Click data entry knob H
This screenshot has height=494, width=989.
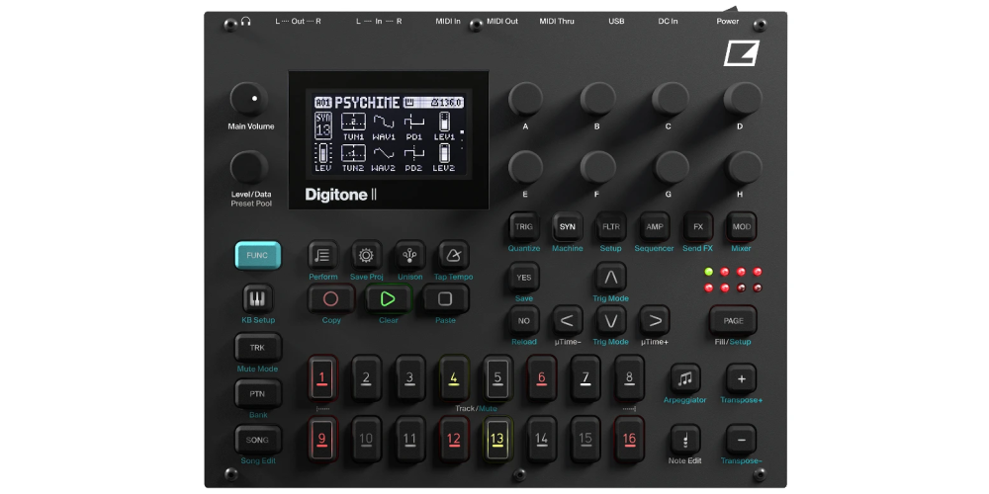click(x=745, y=167)
